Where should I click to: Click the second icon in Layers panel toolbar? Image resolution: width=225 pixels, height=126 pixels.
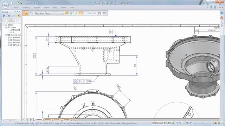(x=9, y=16)
